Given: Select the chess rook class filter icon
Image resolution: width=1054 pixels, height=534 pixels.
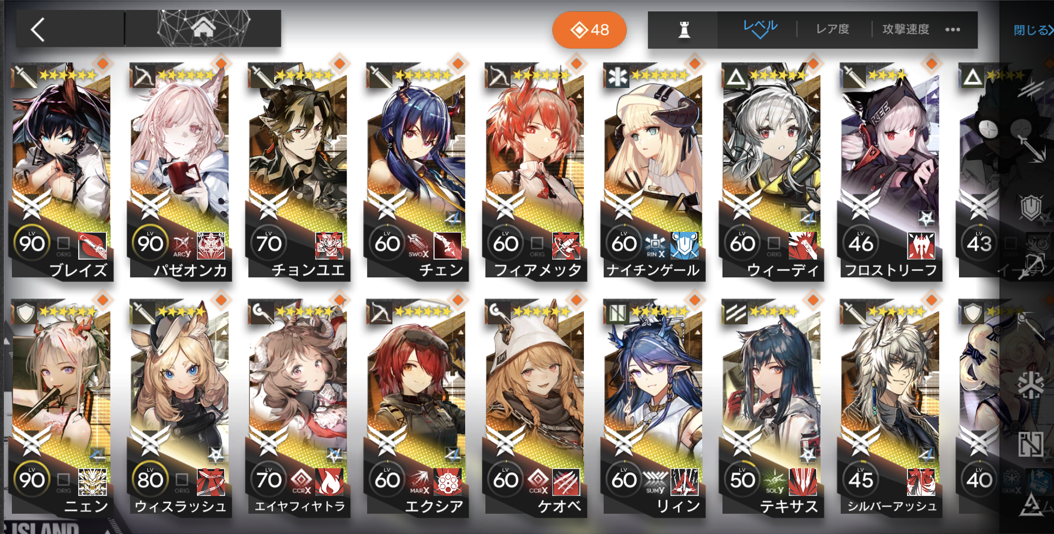Looking at the screenshot, I should coord(684,30).
